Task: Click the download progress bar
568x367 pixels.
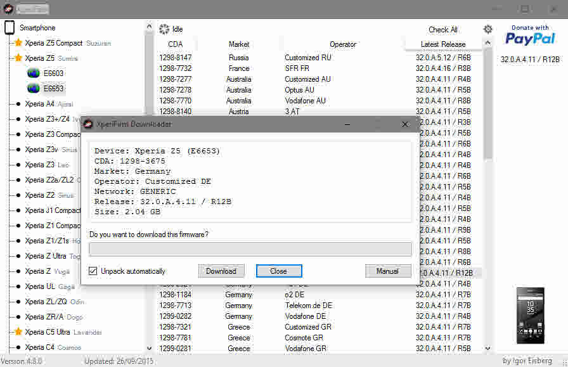Action: 250,249
